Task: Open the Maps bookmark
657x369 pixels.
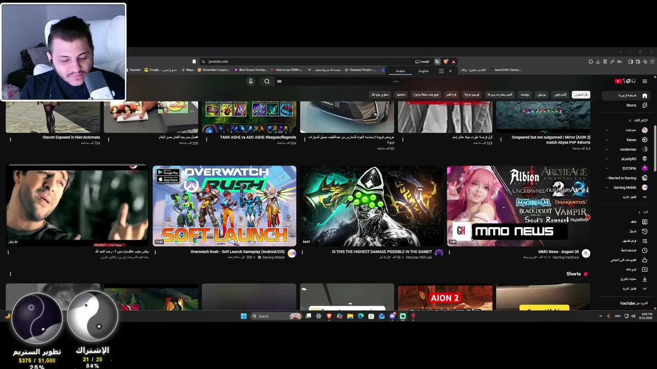Action: [x=187, y=70]
